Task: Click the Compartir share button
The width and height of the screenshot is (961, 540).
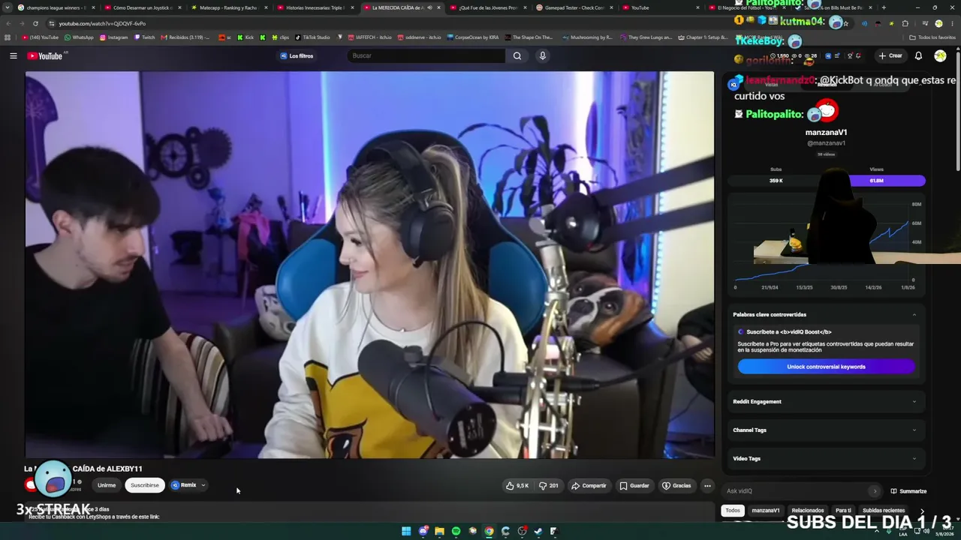Action: (x=589, y=485)
